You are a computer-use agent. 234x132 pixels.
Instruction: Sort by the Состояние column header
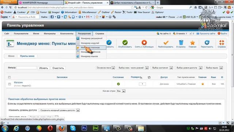tap(118, 77)
